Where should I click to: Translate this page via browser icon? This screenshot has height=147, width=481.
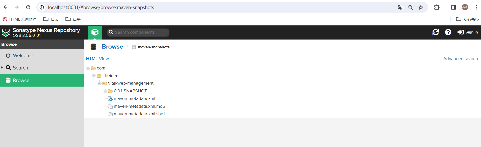pyautogui.click(x=400, y=8)
